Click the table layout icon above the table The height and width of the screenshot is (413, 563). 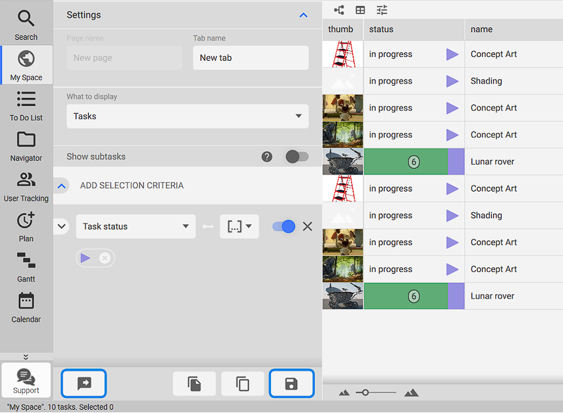360,10
